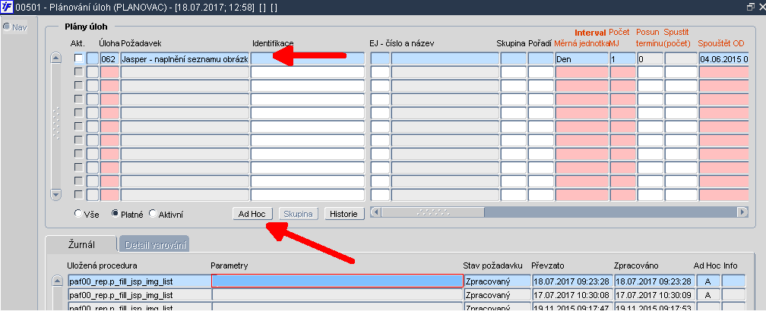Restore the window using the title bar button
Image resolution: width=766 pixels, height=311 pixels.
point(750,7)
